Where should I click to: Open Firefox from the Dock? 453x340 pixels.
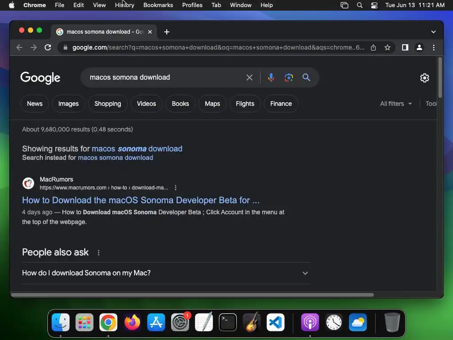pyautogui.click(x=132, y=322)
